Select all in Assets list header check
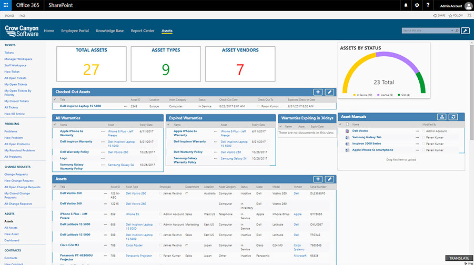Screen dimensions: 474x265 (x=55, y=187)
